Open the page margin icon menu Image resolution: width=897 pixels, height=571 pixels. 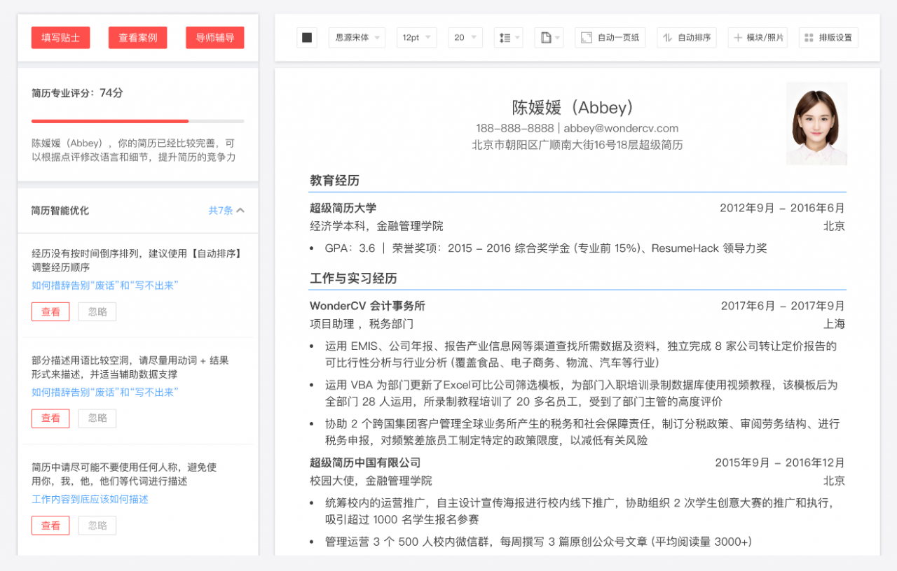[x=549, y=38]
